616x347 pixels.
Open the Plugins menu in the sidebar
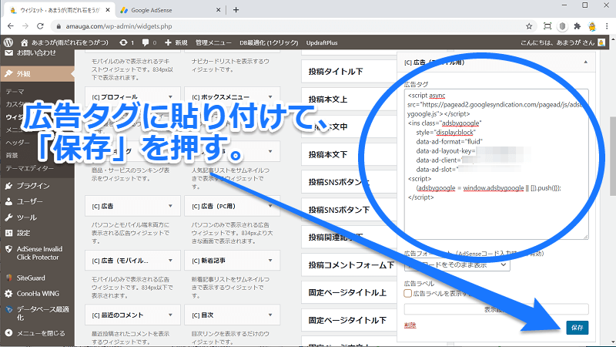click(x=33, y=186)
